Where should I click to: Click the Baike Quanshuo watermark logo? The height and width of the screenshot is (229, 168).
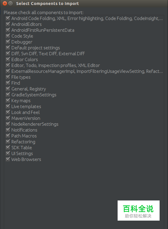click(138, 211)
